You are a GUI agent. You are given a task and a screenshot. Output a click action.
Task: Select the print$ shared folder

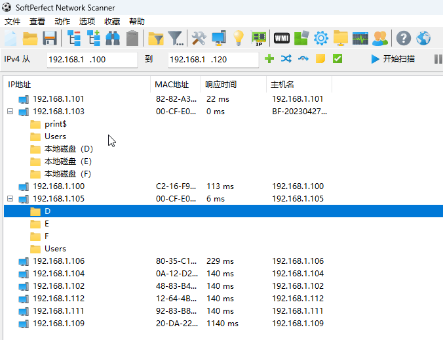tap(56, 124)
